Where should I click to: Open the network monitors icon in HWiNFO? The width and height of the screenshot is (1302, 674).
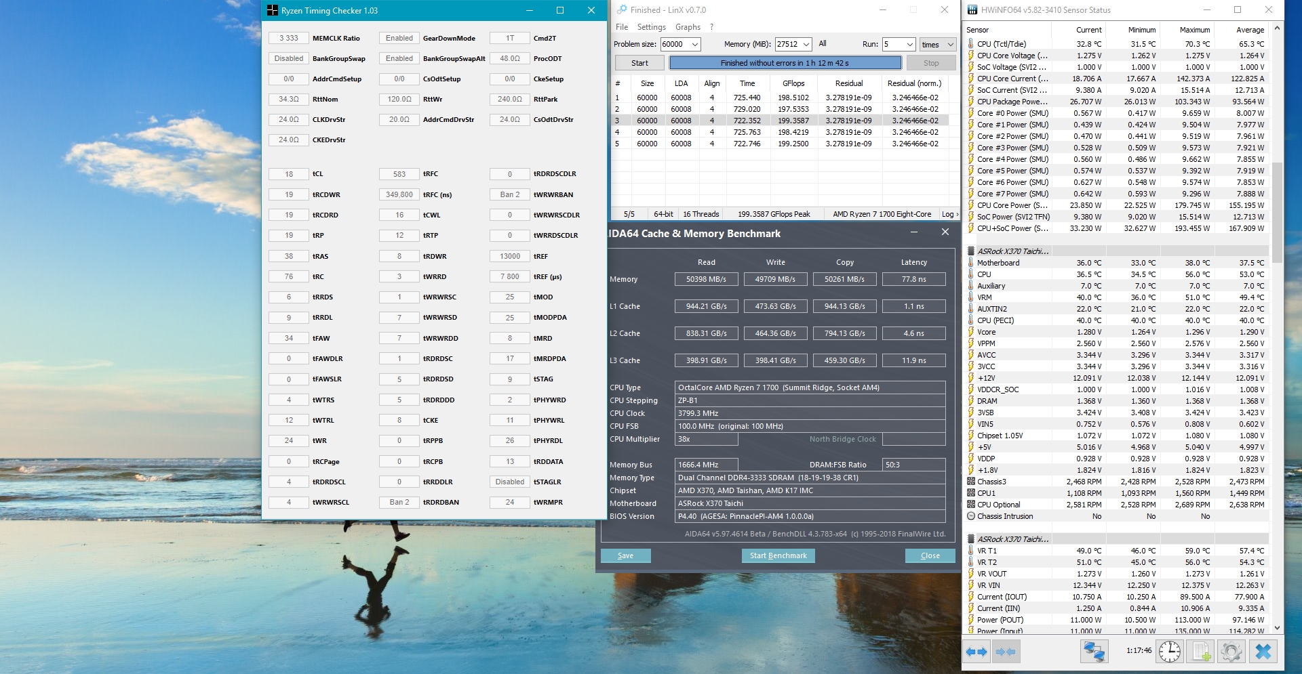pos(1094,652)
